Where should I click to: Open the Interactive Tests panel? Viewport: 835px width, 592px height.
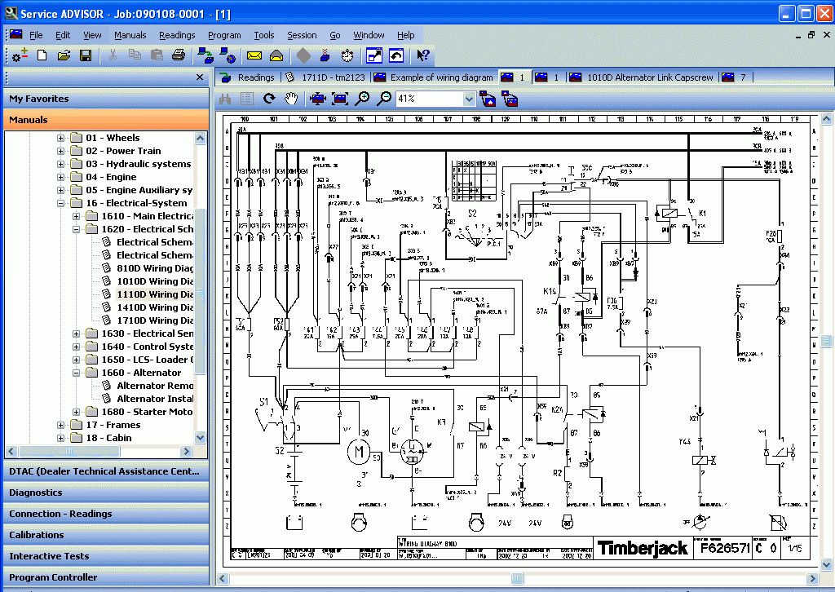106,556
